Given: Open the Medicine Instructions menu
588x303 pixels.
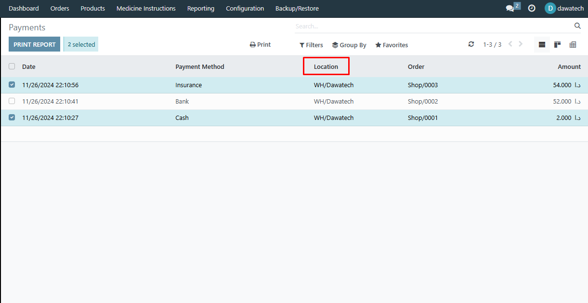Looking at the screenshot, I should pos(146,8).
